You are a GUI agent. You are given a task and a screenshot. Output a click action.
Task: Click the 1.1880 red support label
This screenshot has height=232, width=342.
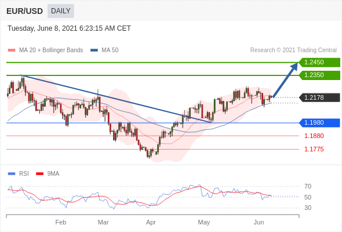click(314, 136)
